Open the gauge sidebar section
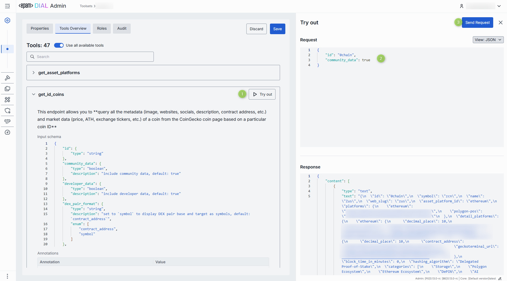 coord(7,132)
